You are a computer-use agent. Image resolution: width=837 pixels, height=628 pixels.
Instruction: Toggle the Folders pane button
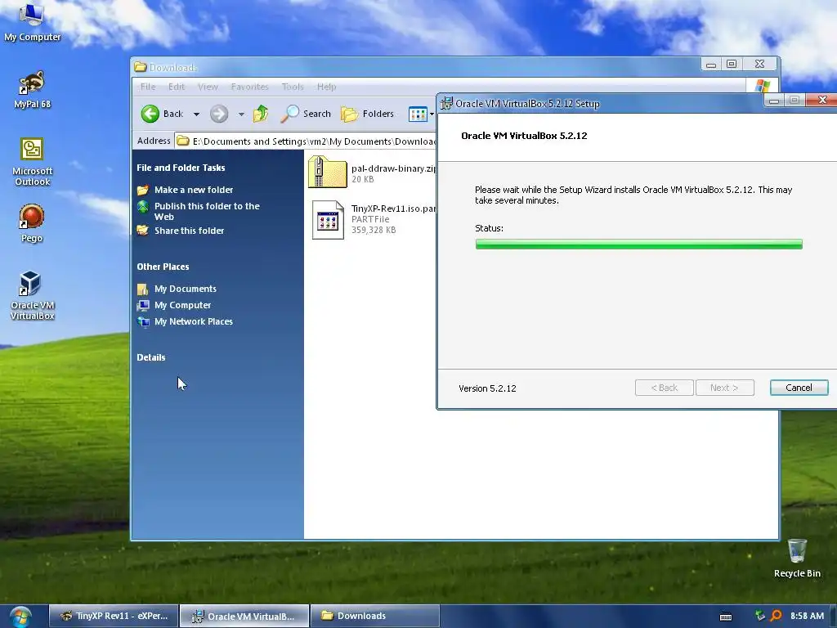click(367, 114)
